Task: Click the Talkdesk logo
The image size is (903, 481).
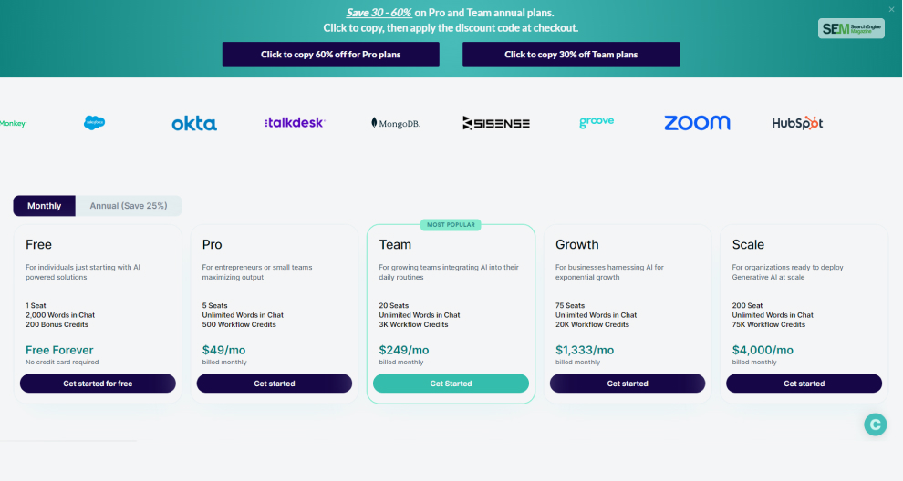Action: tap(295, 123)
